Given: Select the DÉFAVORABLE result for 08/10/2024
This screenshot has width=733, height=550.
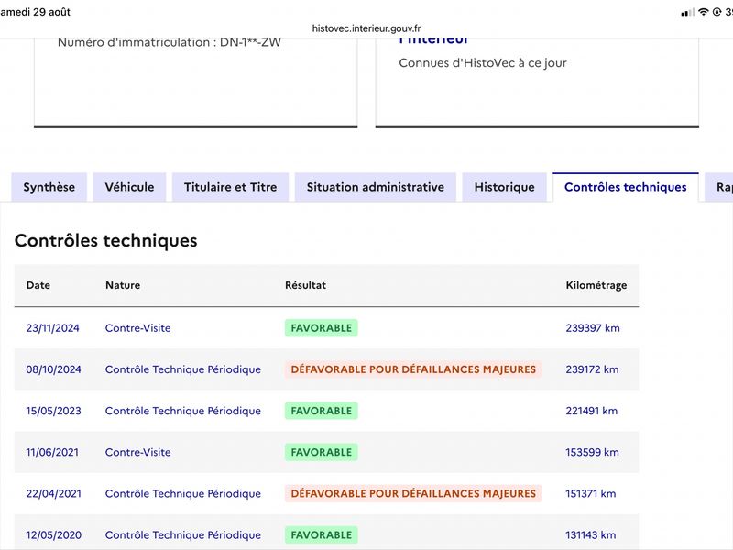Looking at the screenshot, I should point(413,369).
